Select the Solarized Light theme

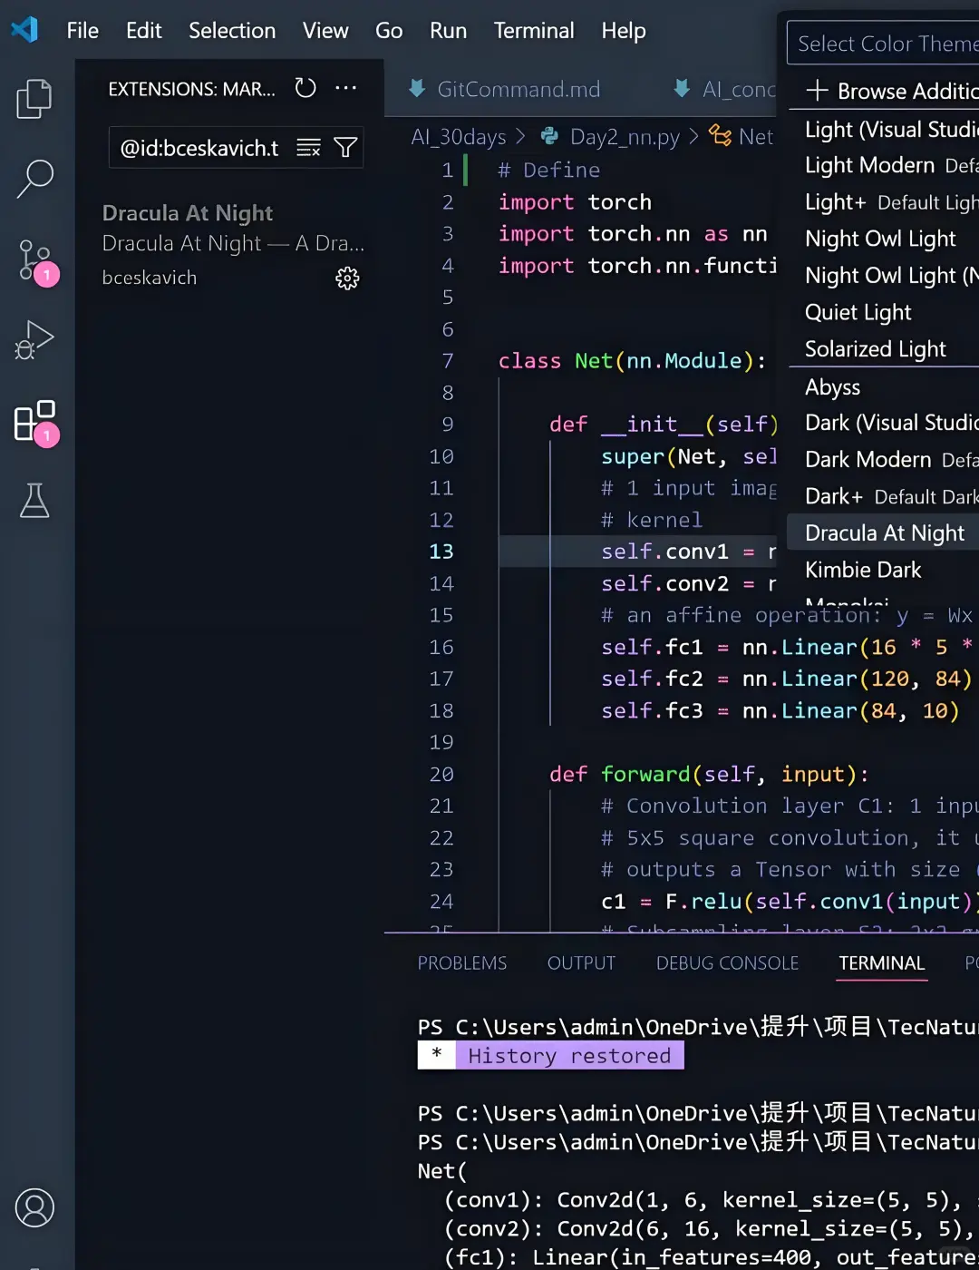point(884,348)
